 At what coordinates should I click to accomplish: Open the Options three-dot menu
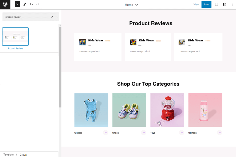tap(232, 4)
